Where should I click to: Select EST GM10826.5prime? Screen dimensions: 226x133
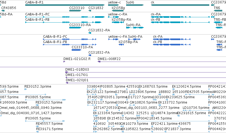point(144,102)
